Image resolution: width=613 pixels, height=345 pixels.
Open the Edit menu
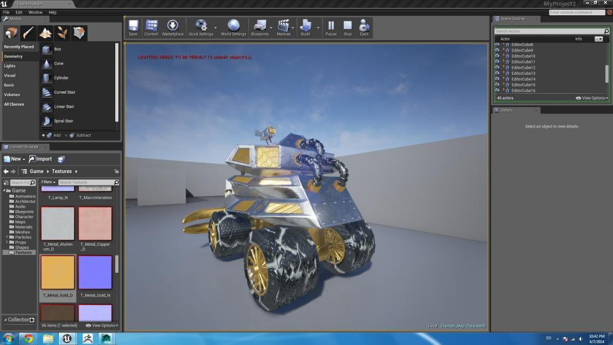[19, 12]
